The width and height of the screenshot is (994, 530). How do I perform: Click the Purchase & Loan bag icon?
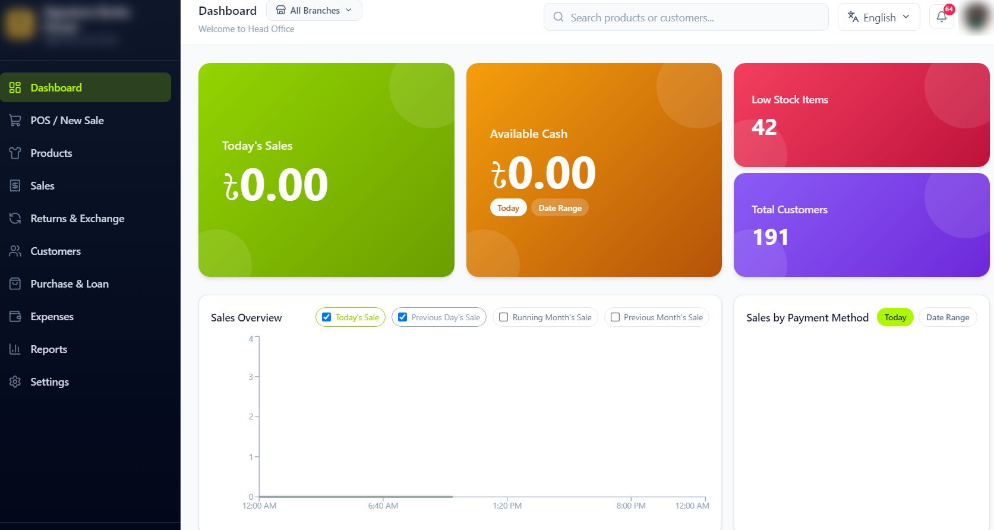(x=15, y=284)
